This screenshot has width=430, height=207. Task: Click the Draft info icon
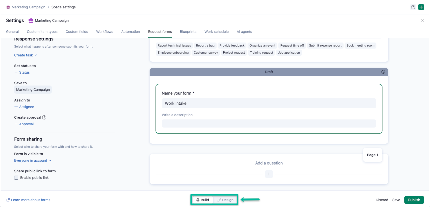point(383,72)
